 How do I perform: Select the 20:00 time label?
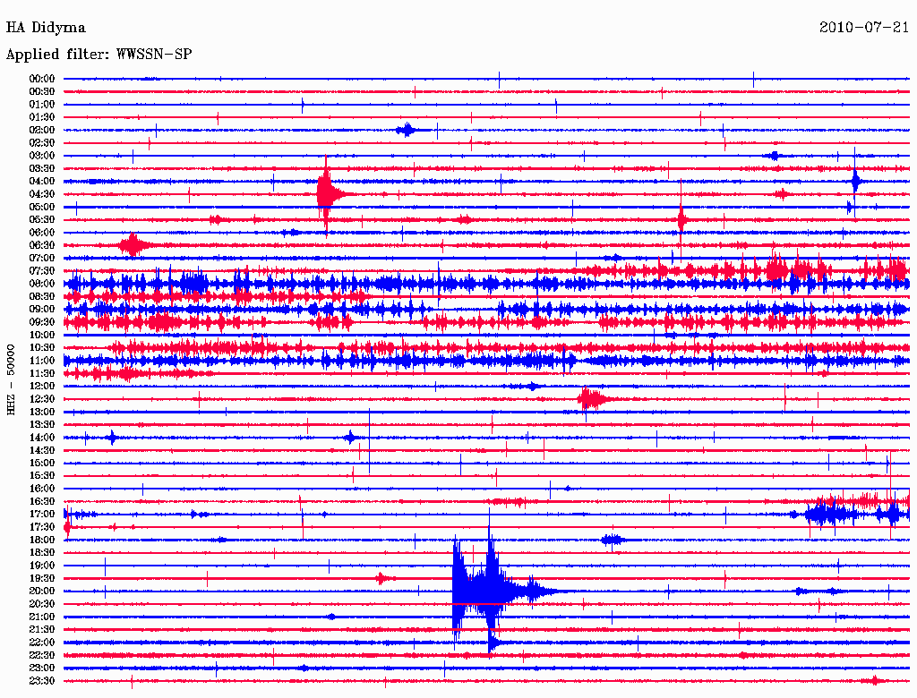[x=41, y=592]
